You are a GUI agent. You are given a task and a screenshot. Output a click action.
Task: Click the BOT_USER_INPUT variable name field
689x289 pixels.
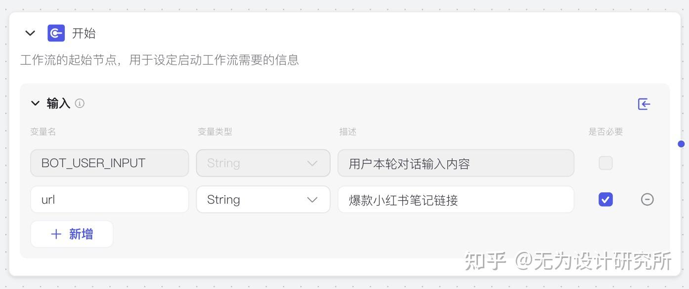click(x=109, y=163)
